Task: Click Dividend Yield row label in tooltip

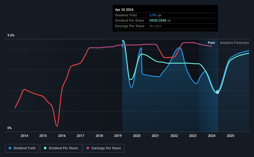Action: tap(126, 15)
